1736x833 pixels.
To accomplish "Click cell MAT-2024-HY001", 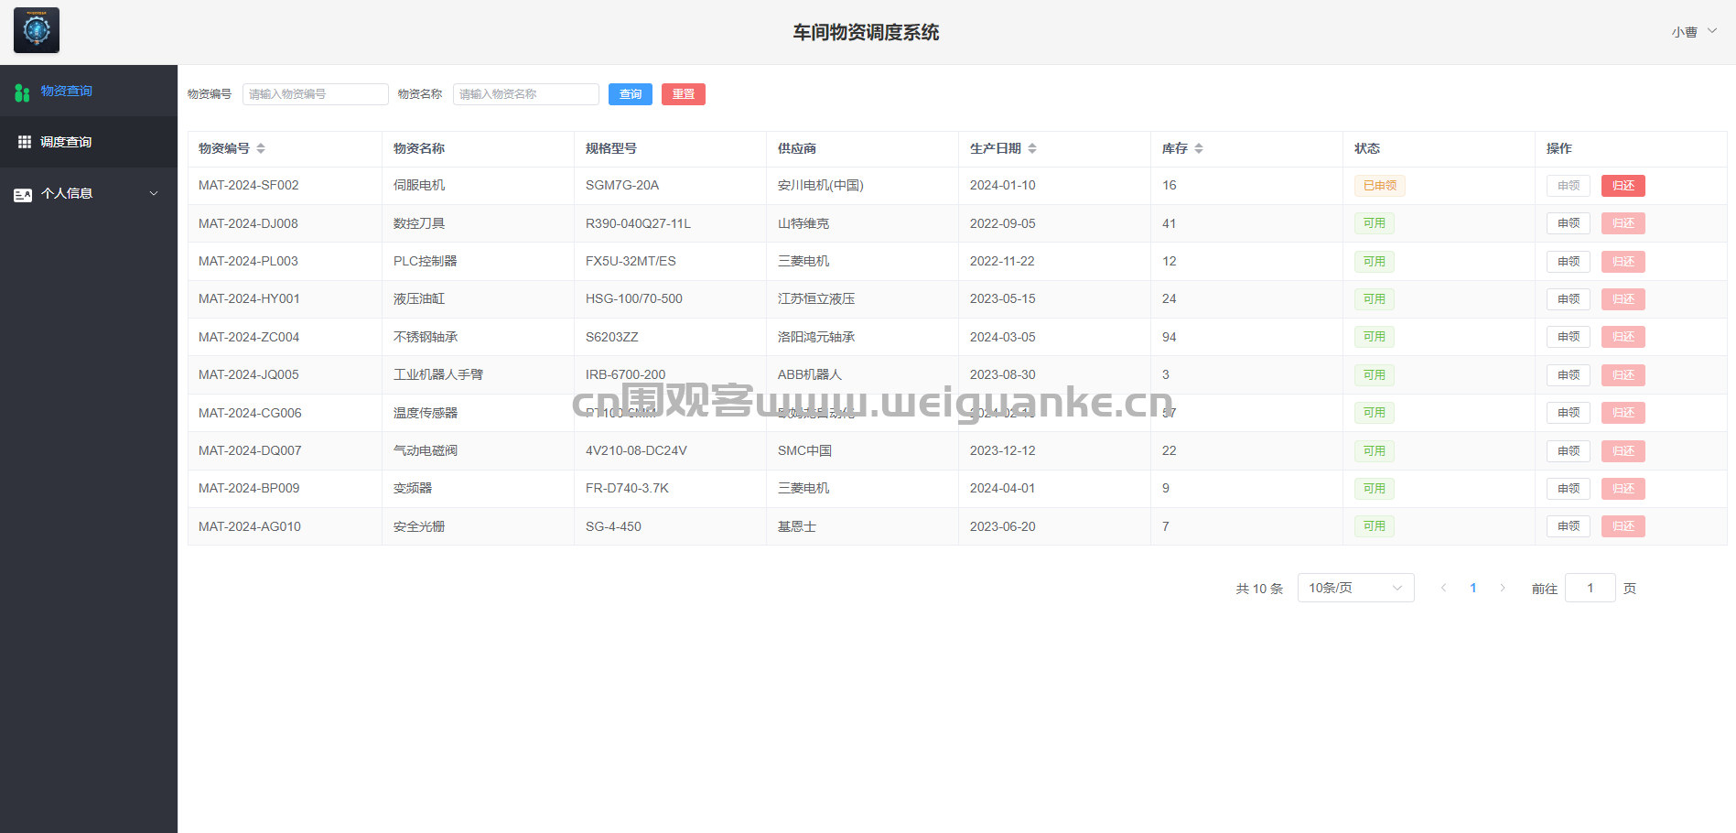I will [249, 299].
